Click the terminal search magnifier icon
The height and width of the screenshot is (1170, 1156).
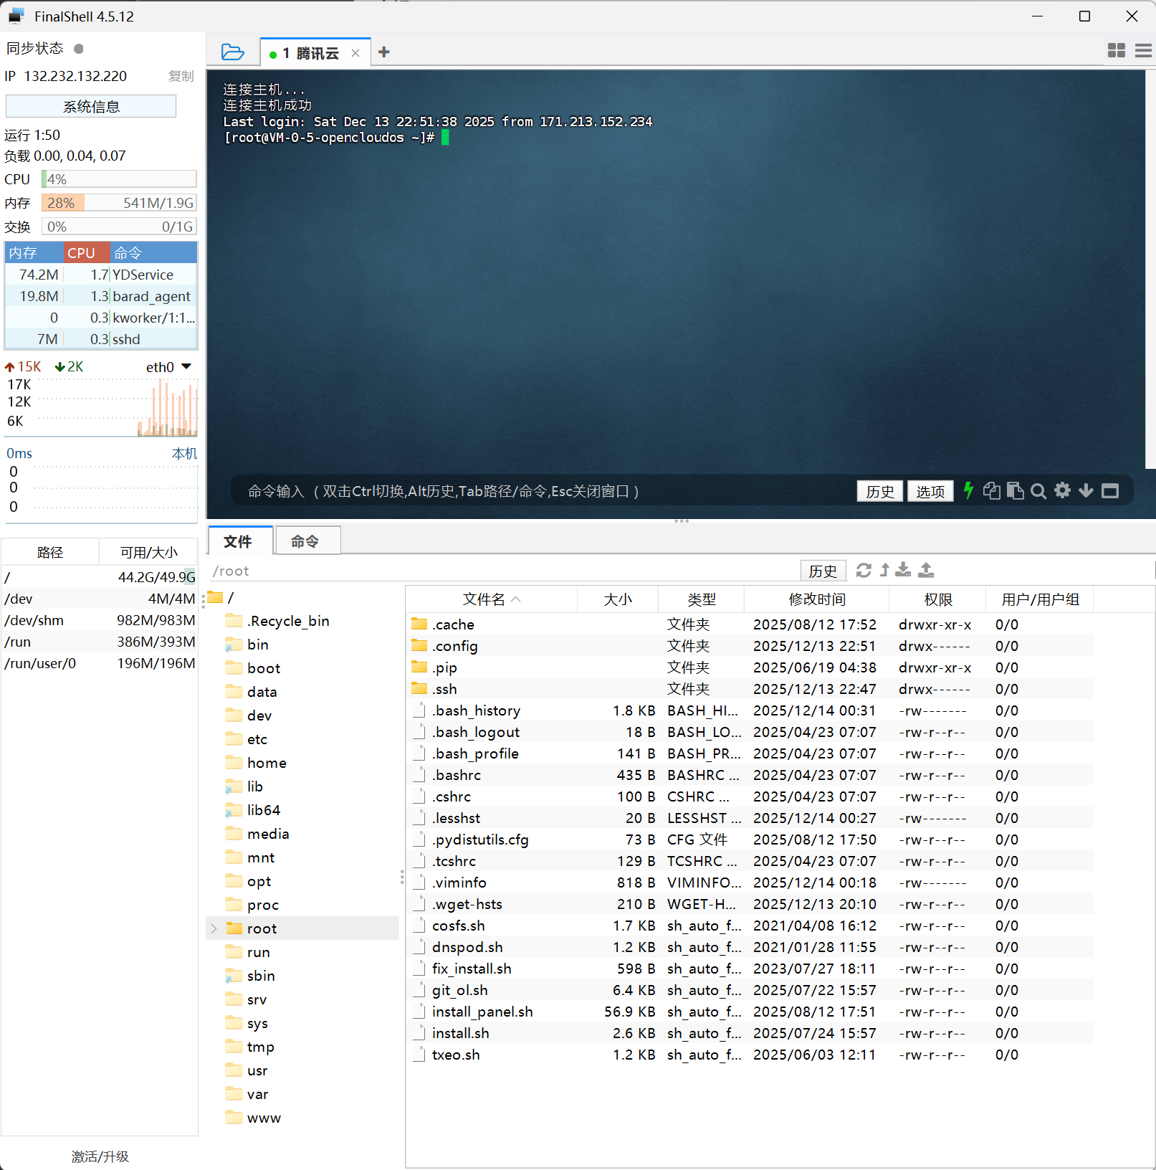click(1038, 491)
